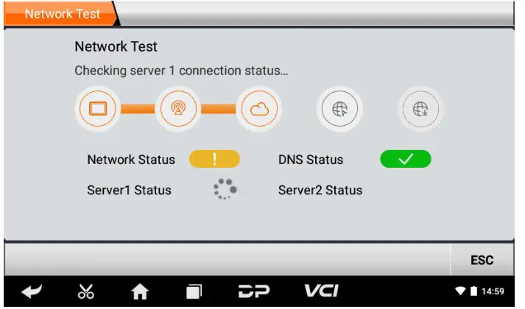Viewport: 525px width, 309px height.
Task: Tap the device tablet step icon
Action: tap(98, 109)
